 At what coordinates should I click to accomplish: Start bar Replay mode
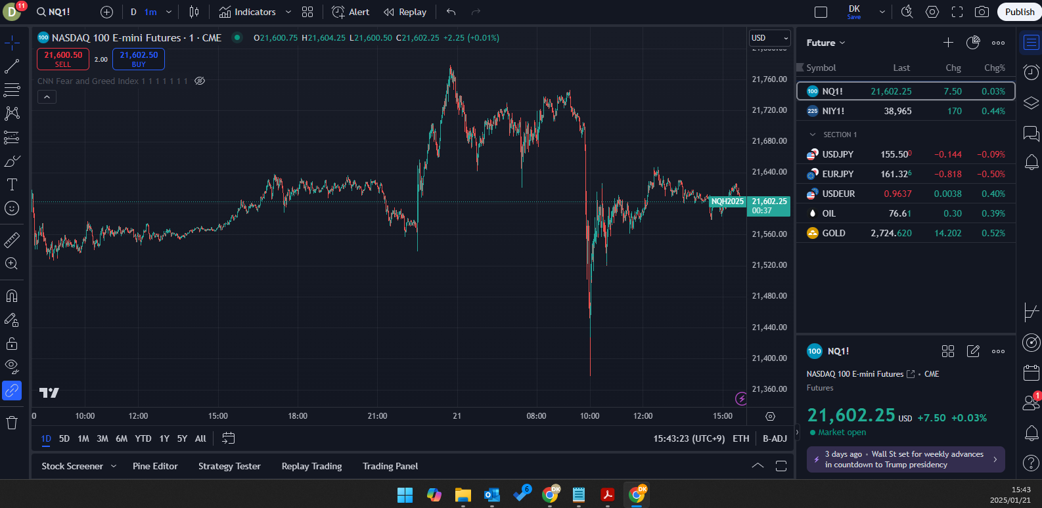(x=405, y=12)
